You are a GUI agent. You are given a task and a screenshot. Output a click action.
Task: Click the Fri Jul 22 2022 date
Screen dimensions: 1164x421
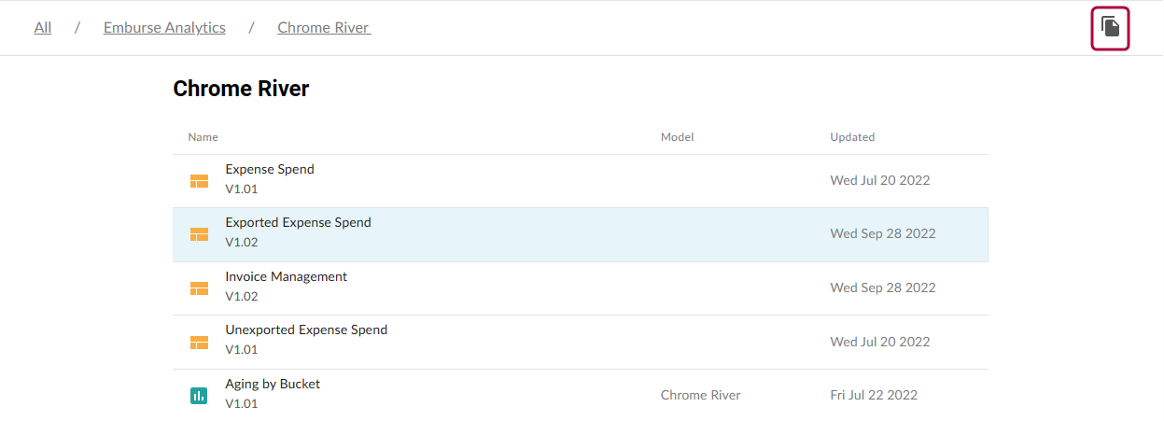tap(874, 395)
